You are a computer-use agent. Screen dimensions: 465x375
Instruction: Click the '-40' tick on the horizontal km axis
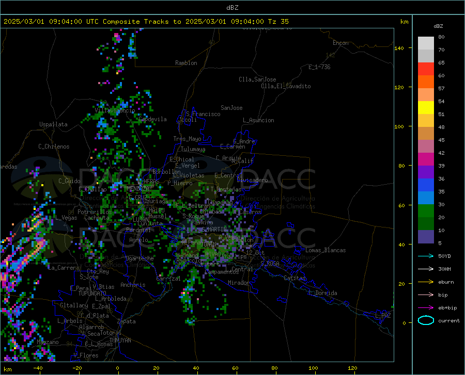click(38, 368)
